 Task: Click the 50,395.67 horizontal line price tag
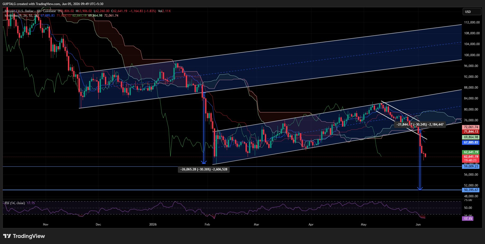(x=471, y=190)
